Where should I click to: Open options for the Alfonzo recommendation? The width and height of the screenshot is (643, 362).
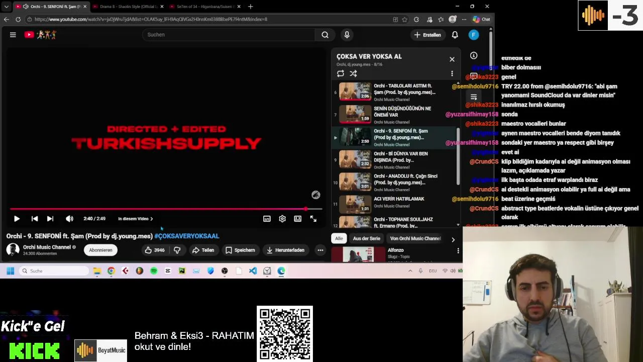[458, 250]
